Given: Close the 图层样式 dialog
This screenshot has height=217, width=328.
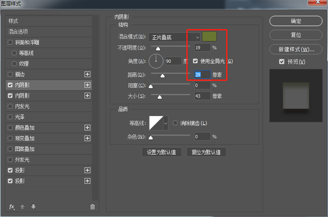Looking at the screenshot, I should 318,2.
